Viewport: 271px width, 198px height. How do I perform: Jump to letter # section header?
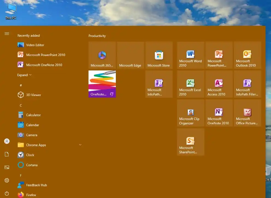click(x=21, y=85)
